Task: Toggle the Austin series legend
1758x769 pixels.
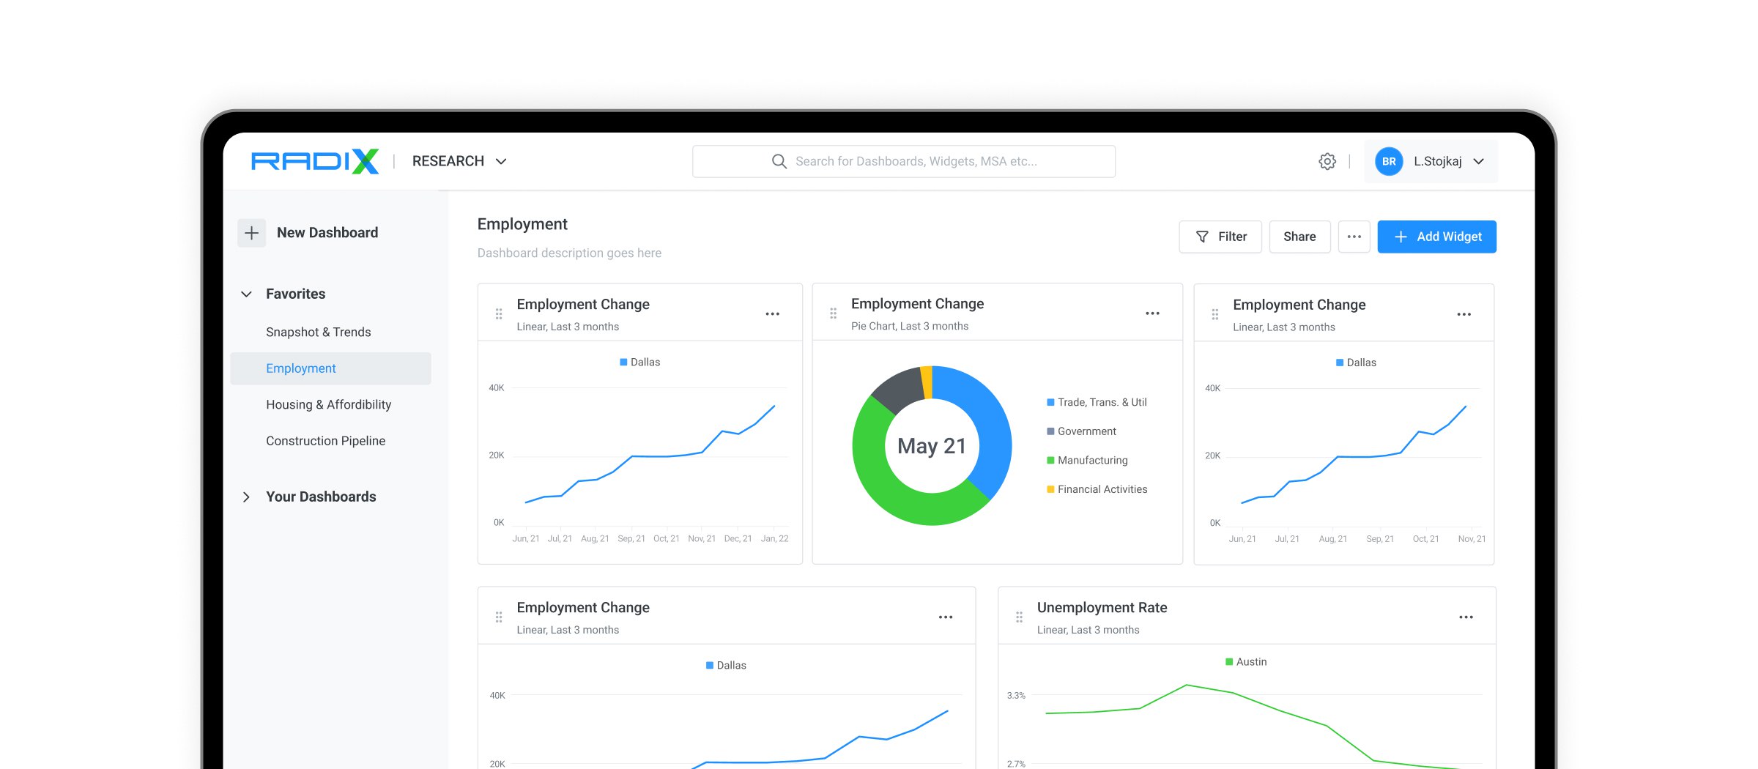Action: (1246, 661)
